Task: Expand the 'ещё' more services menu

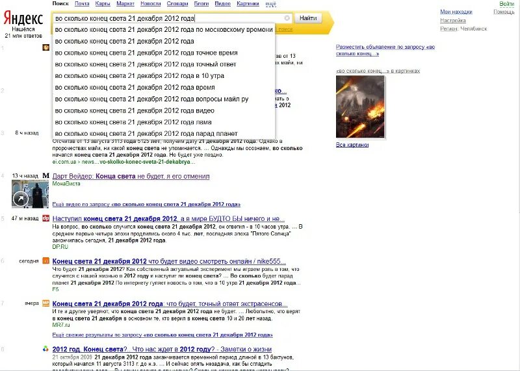Action: [x=270, y=4]
